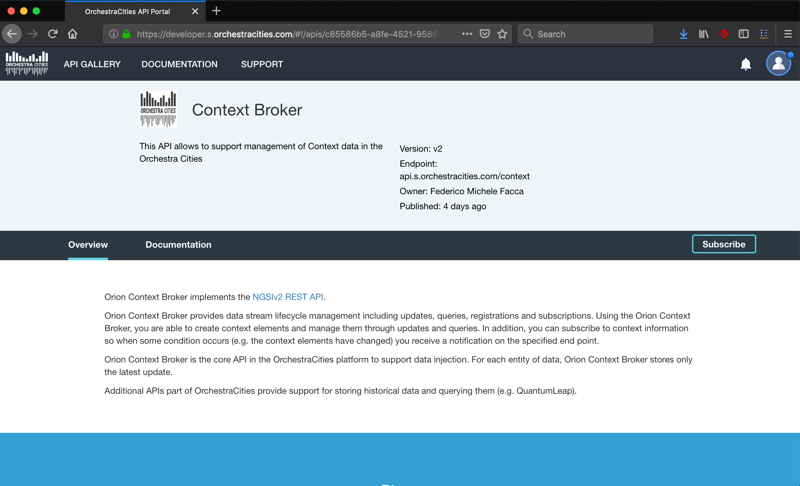Image resolution: width=800 pixels, height=486 pixels.
Task: Open the Firefox hamburger menu
Action: [788, 34]
